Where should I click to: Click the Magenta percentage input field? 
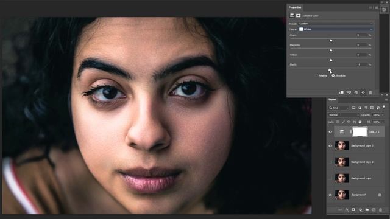click(361, 45)
